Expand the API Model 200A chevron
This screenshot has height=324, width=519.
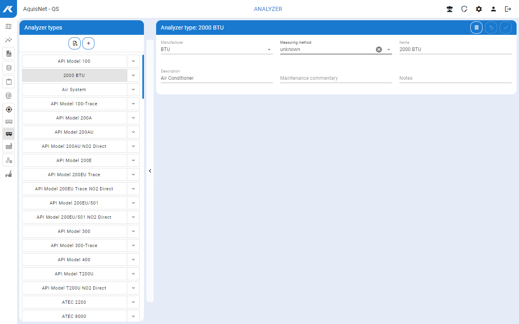[x=133, y=118]
